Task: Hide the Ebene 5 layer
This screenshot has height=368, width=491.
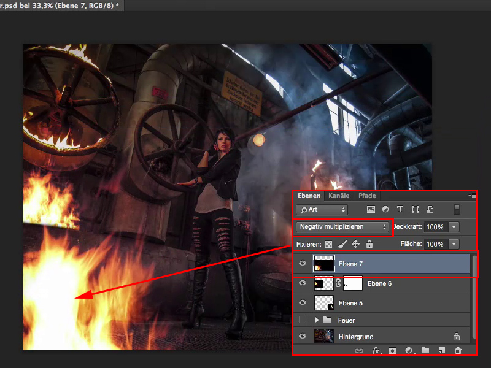Action: [x=303, y=302]
